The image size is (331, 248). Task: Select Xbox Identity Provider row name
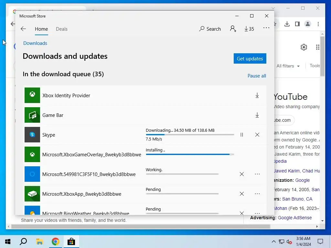coord(66,96)
